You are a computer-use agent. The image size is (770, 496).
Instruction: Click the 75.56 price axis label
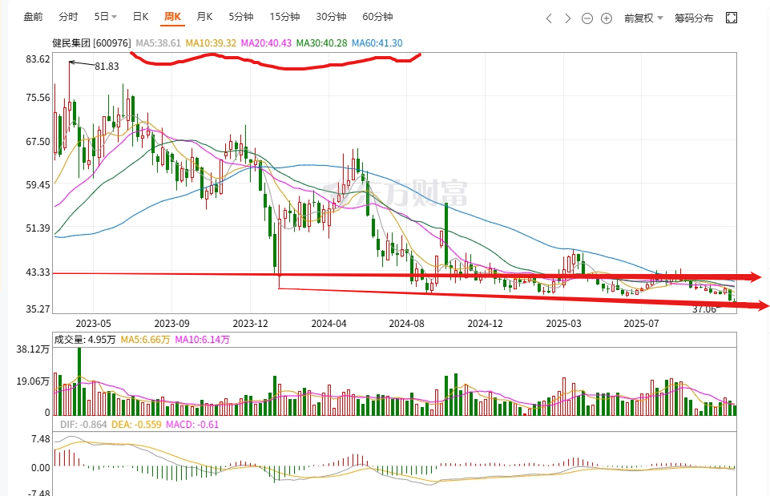pyautogui.click(x=38, y=97)
